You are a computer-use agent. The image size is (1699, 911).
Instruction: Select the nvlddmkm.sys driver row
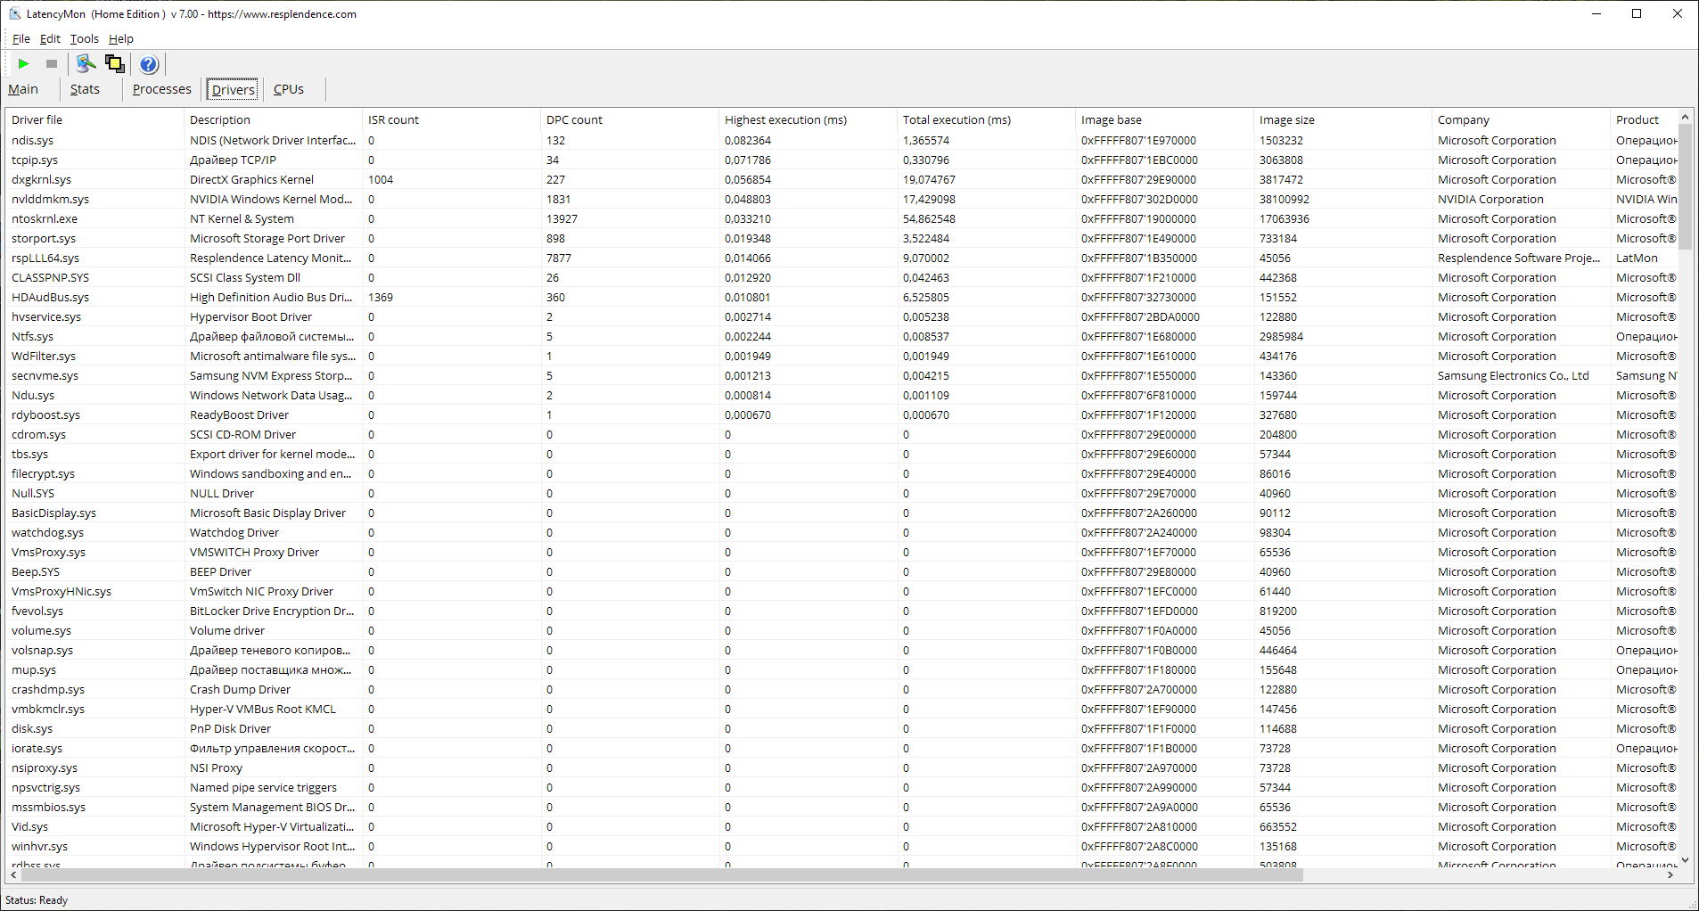(841, 199)
